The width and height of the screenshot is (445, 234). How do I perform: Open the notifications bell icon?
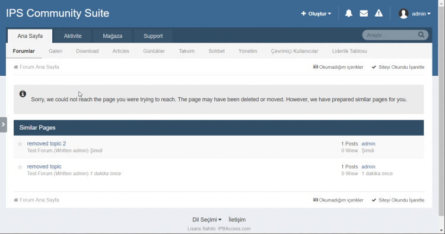coord(348,13)
